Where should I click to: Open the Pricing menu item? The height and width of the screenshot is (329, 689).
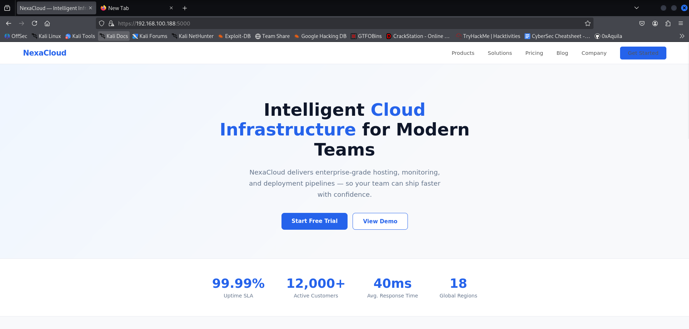(534, 53)
